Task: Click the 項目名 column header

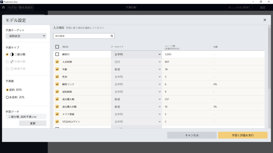Action: 66,47
